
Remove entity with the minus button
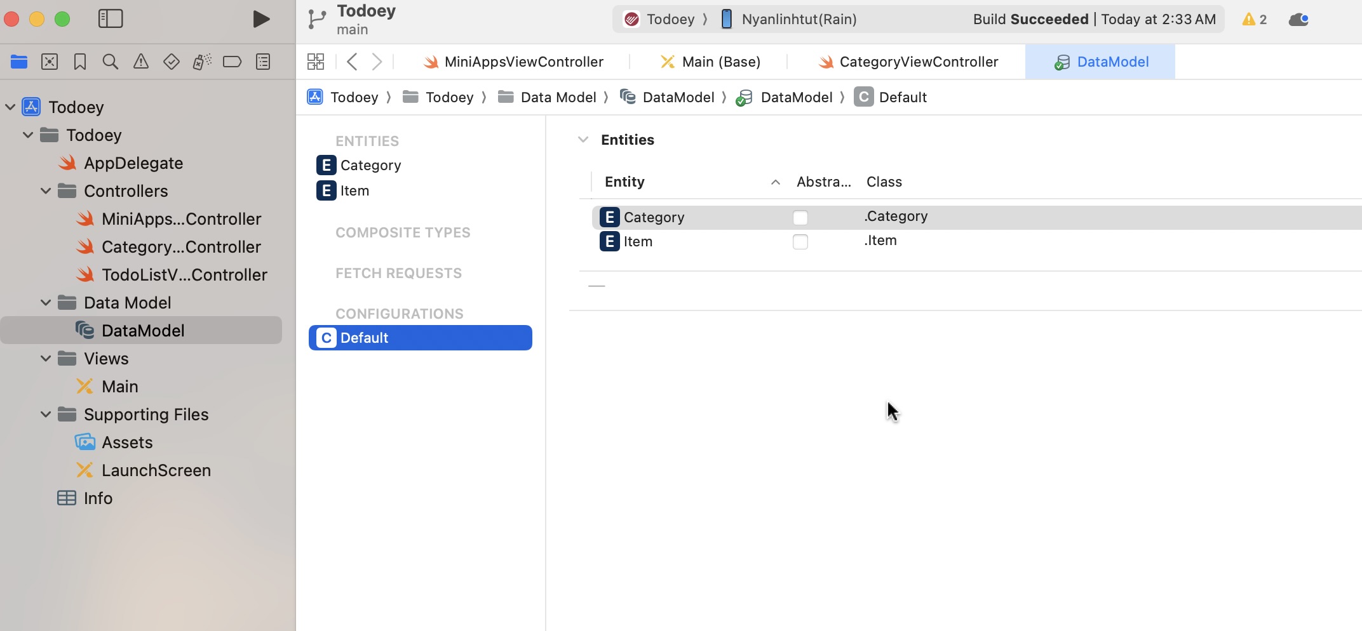(x=597, y=286)
